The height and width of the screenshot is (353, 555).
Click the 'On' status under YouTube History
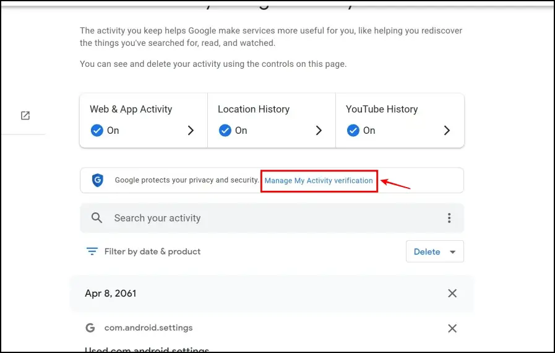coord(369,131)
